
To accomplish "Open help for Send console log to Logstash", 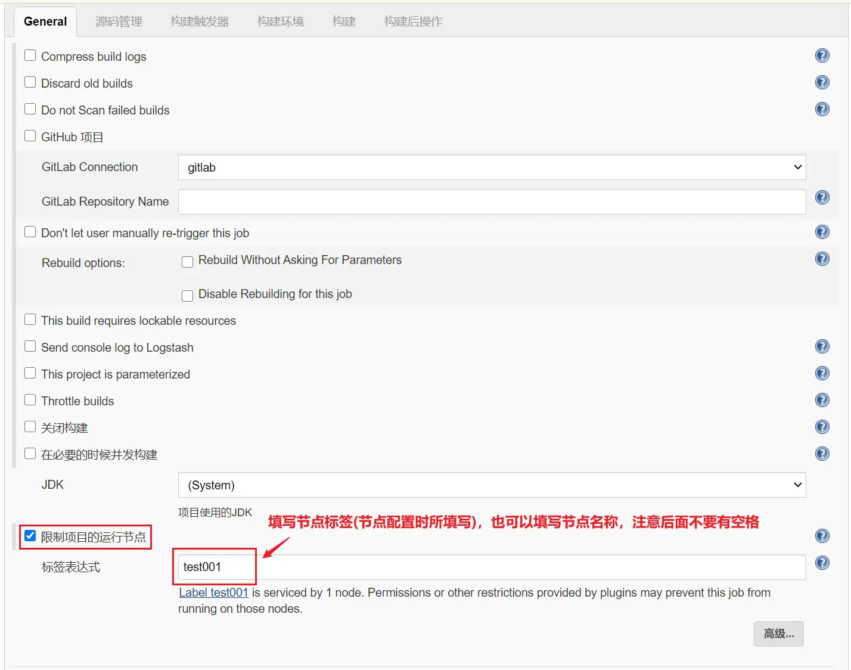I will pyautogui.click(x=822, y=346).
